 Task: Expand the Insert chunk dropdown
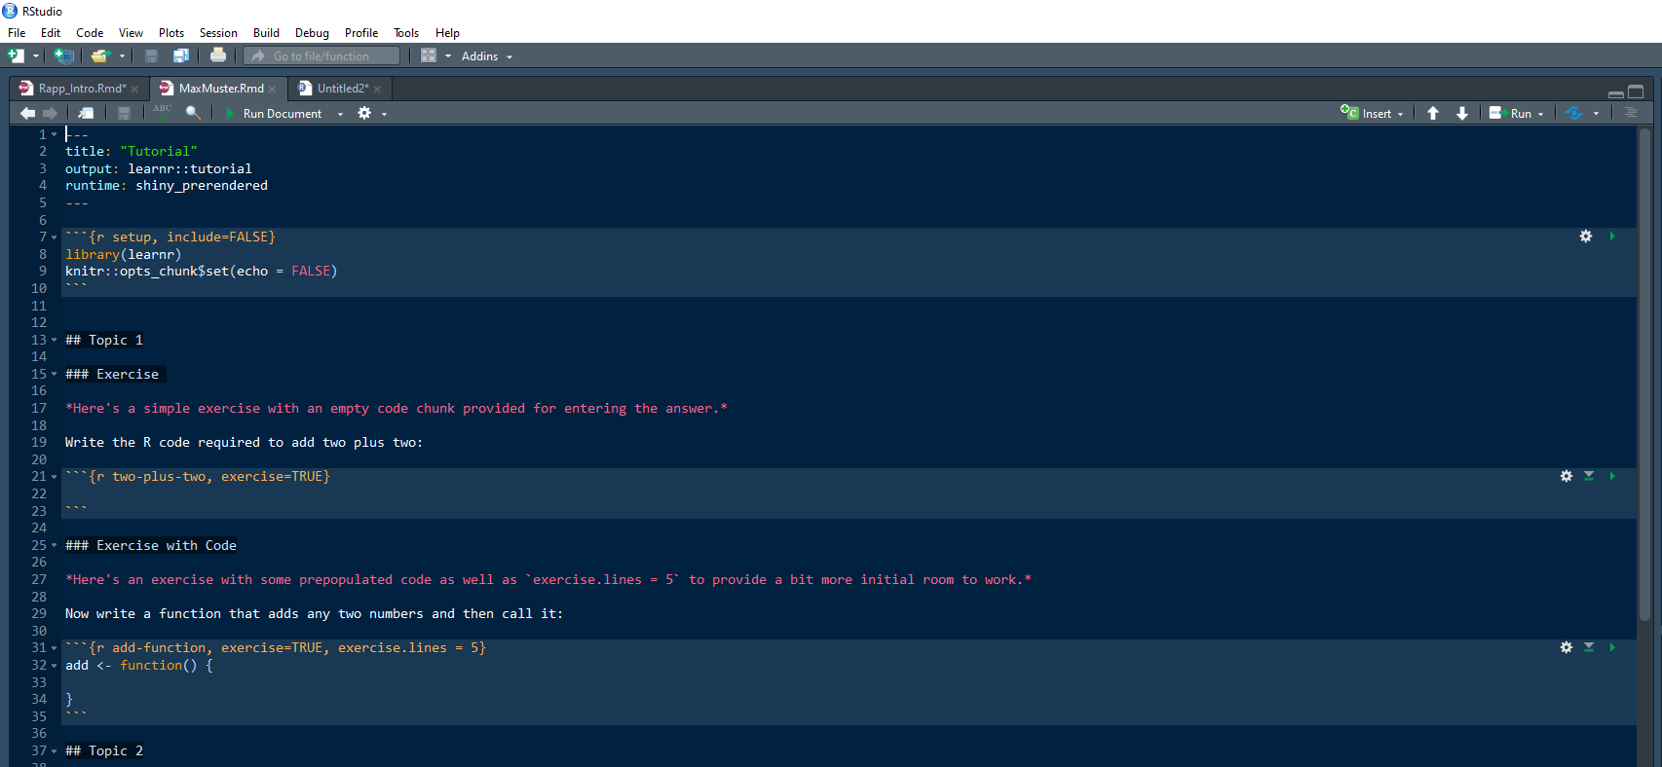click(1400, 114)
